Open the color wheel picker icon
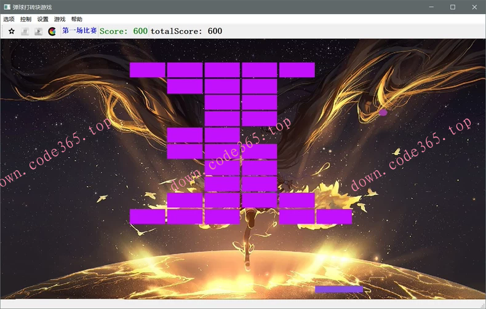486x309 pixels. (x=52, y=31)
